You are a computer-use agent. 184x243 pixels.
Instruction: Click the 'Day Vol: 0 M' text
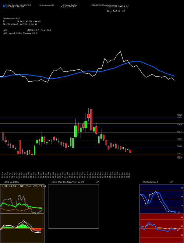tap(116, 11)
